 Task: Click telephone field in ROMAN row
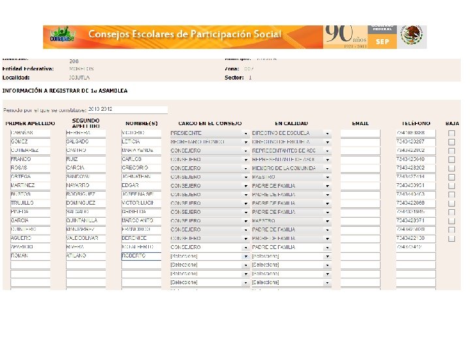(x=416, y=256)
